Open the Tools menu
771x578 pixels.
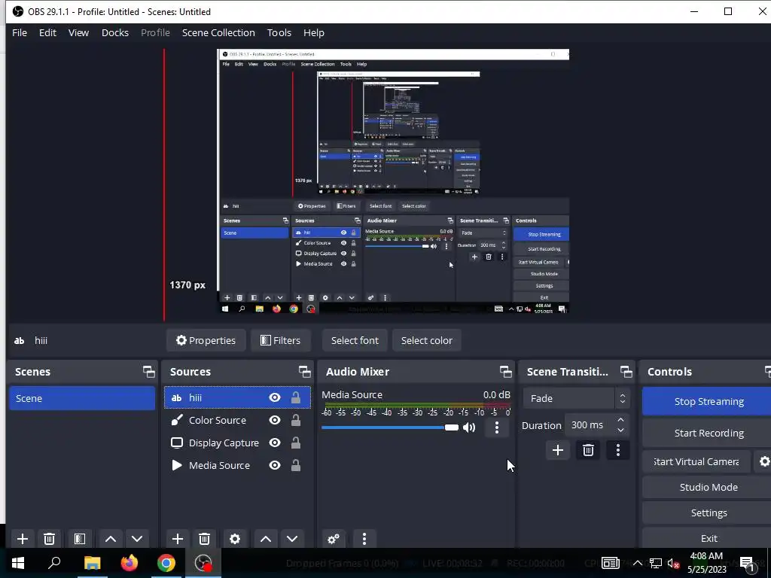(x=279, y=32)
